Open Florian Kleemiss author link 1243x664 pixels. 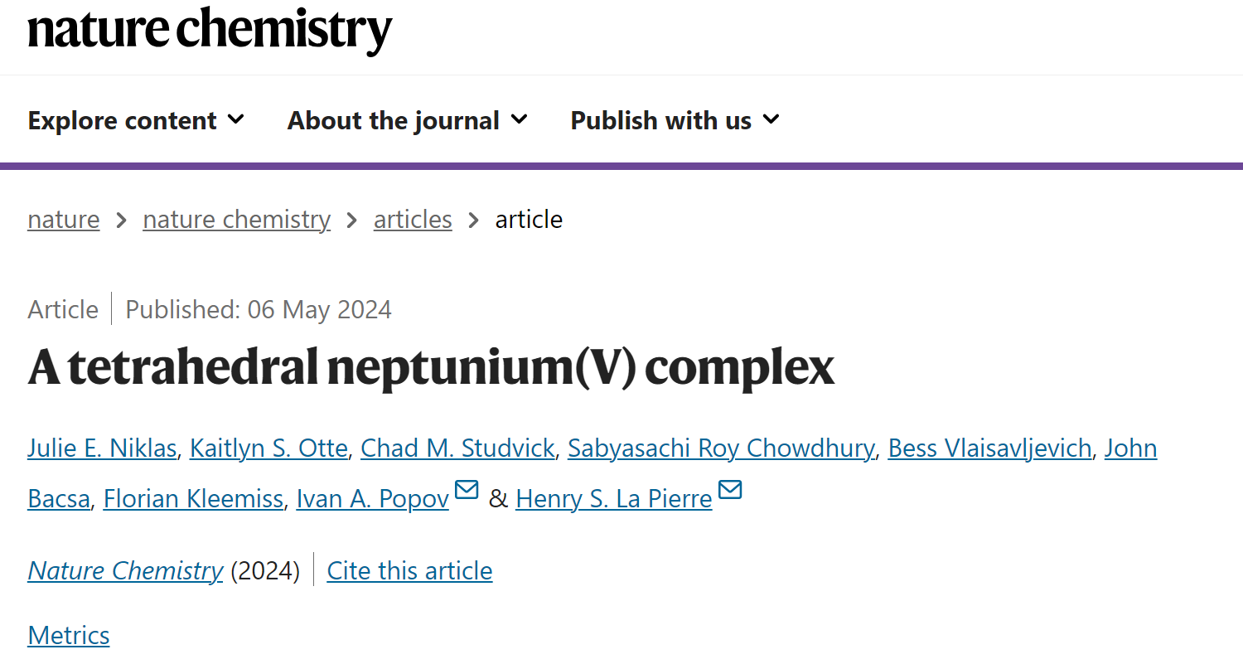[x=193, y=499]
